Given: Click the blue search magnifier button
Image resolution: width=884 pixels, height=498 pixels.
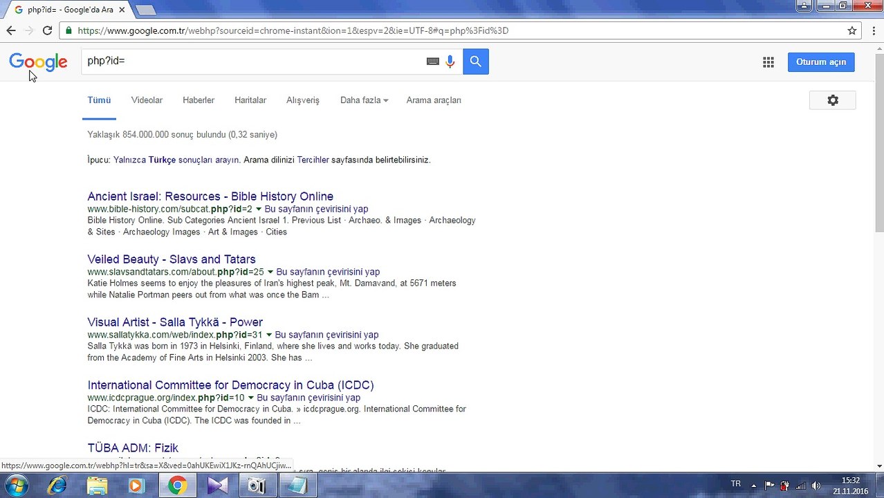Looking at the screenshot, I should pyautogui.click(x=476, y=62).
